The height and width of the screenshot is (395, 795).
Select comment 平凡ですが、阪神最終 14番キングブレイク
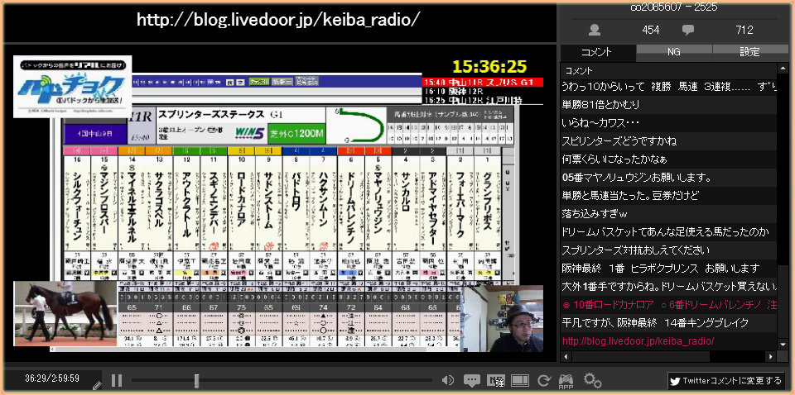[x=669, y=323]
